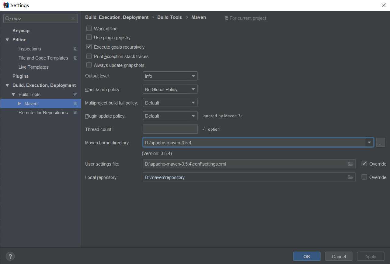
Task: Click the Maven home directory text field
Action: 254,142
